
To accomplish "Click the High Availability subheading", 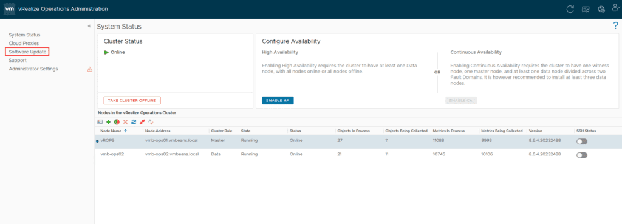I will pyautogui.click(x=280, y=52).
